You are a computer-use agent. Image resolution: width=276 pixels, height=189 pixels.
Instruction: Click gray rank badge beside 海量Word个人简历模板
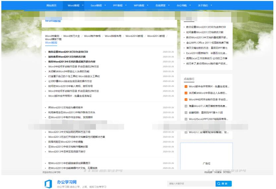click(186, 106)
